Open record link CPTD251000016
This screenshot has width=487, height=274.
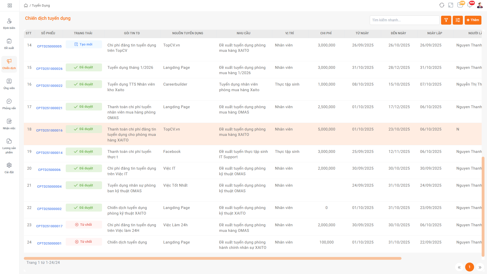(x=49, y=130)
